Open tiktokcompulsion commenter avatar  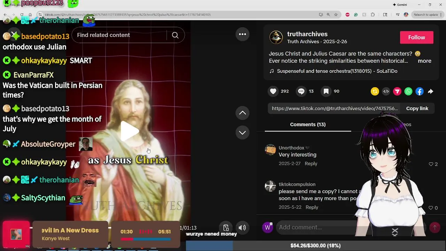pyautogui.click(x=270, y=186)
